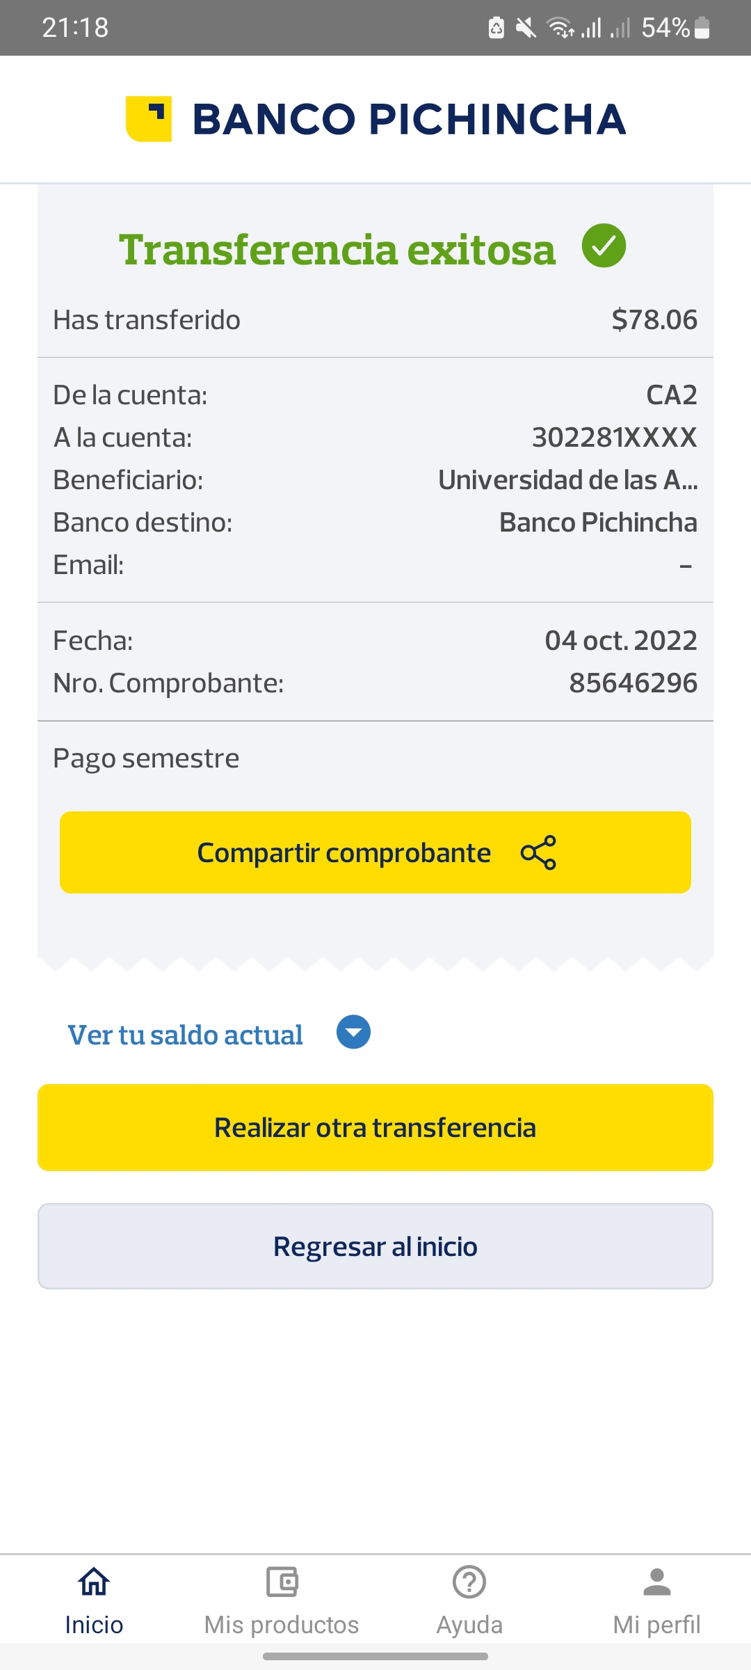
Task: Tap the Android gesture navigation bar handle
Action: pyautogui.click(x=375, y=1657)
